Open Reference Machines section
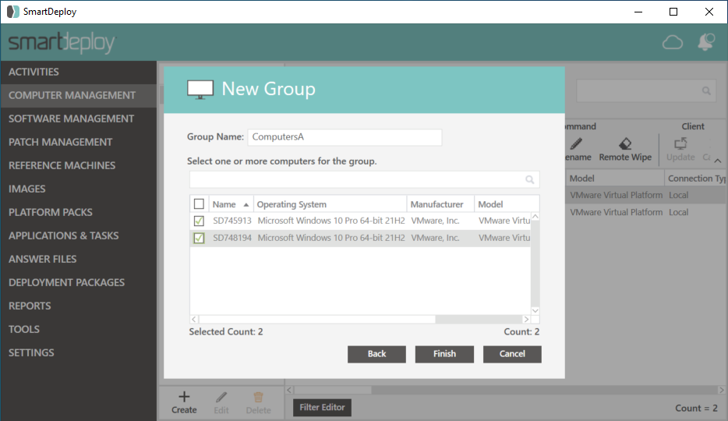 [x=79, y=166]
